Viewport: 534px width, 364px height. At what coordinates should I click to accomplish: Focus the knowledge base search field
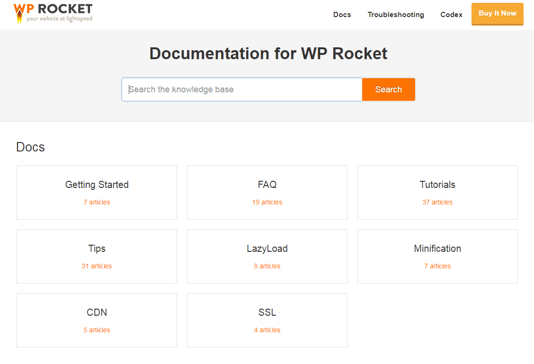click(x=242, y=89)
